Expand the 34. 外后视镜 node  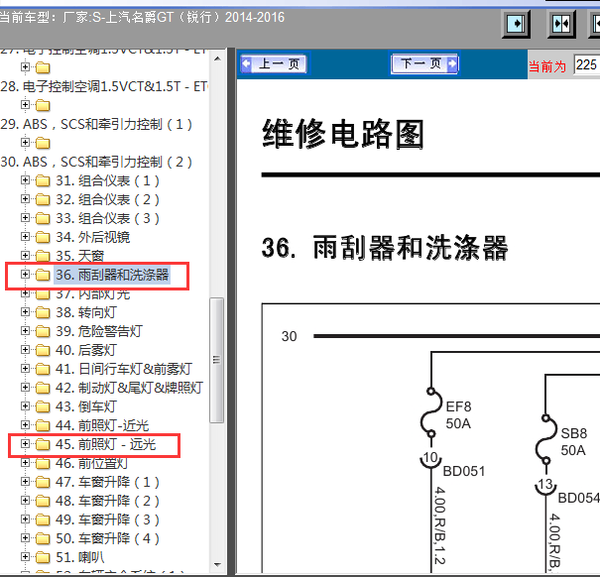(25, 237)
